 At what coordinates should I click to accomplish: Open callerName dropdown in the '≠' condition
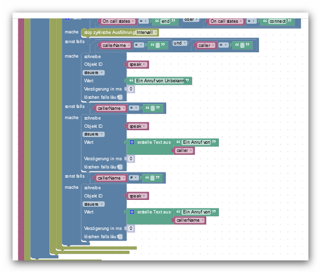[111, 178]
